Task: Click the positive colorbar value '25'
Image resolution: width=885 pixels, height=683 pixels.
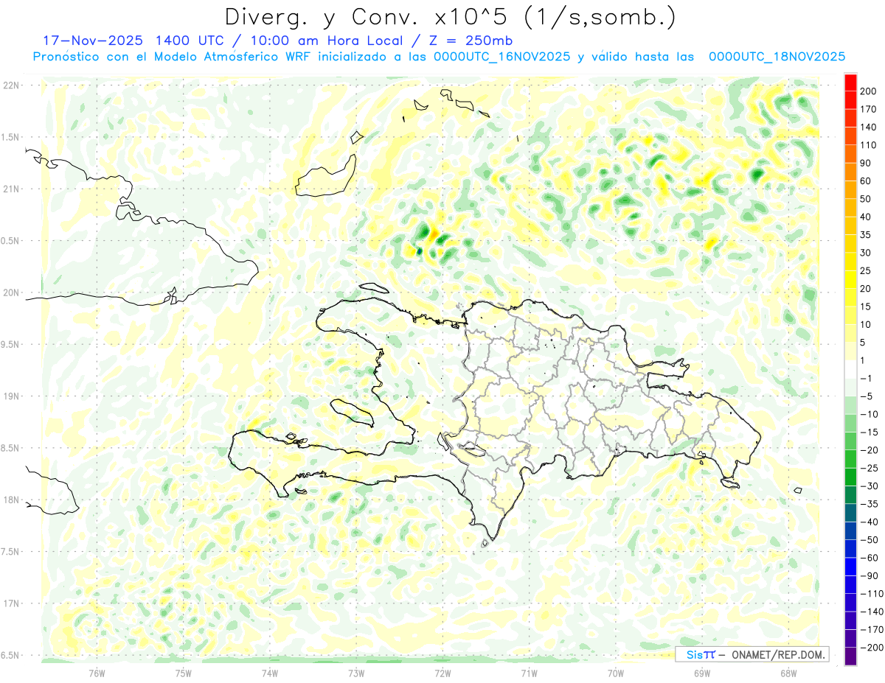Action: pyautogui.click(x=866, y=270)
